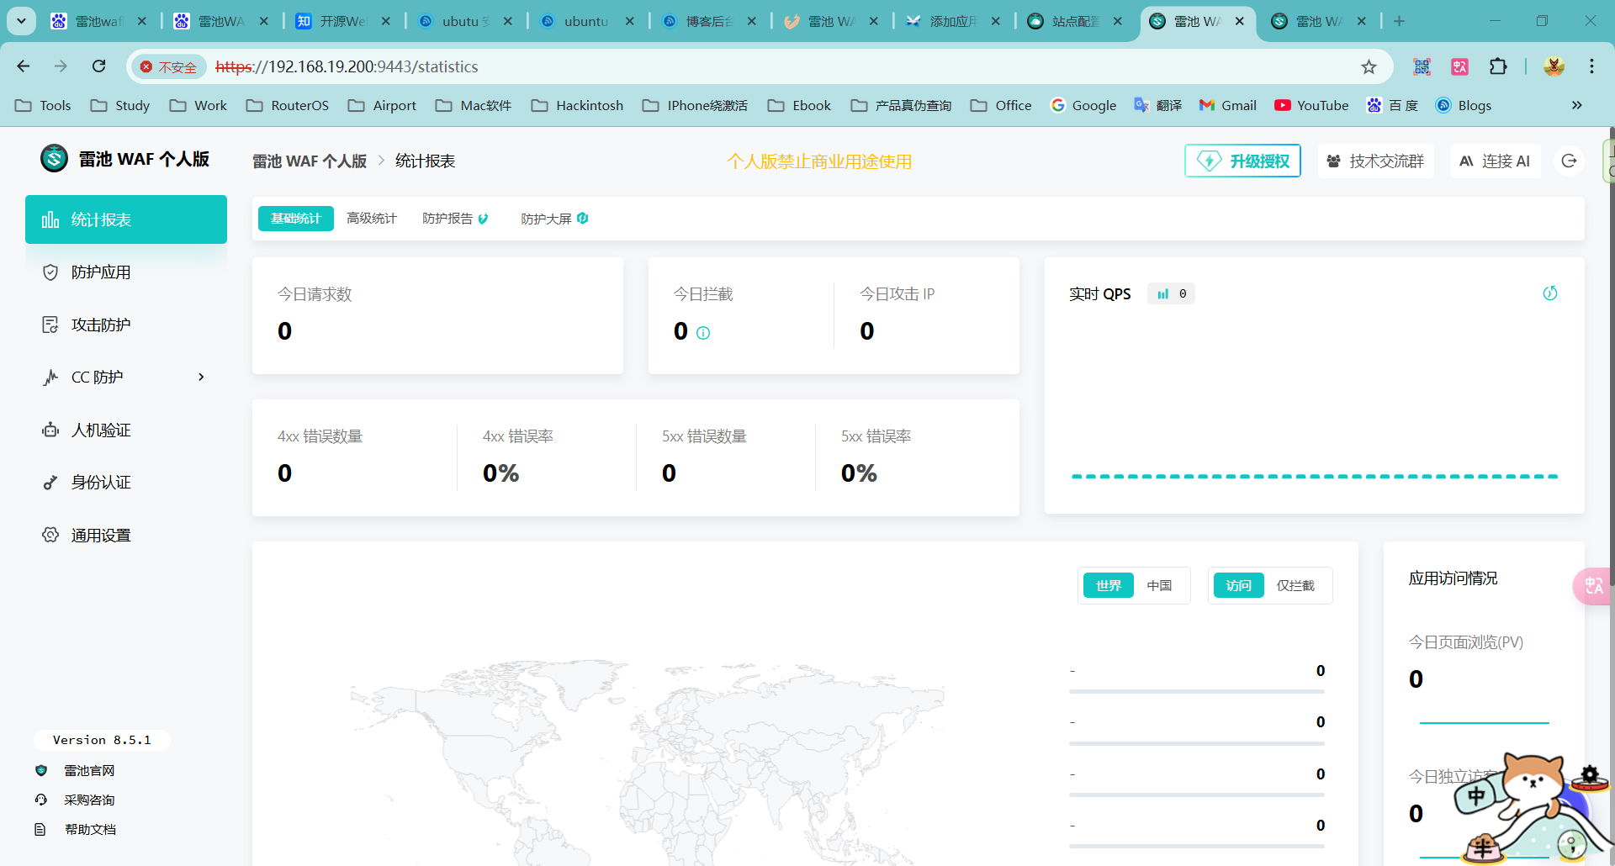Open the Study bookmark folder
The image size is (1615, 866).
point(120,105)
